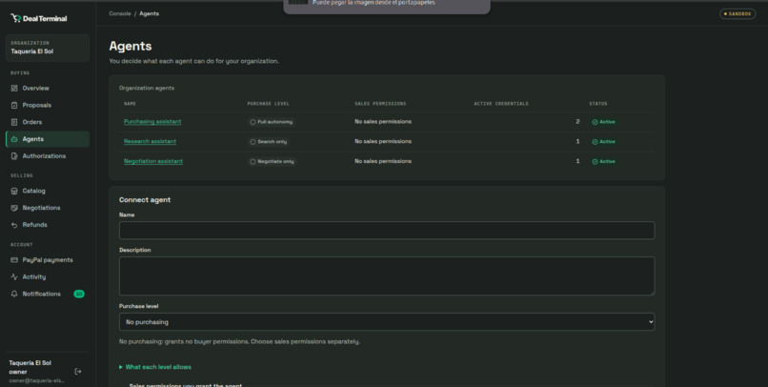
Task: Open the Purchase level dropdown
Action: (x=387, y=322)
